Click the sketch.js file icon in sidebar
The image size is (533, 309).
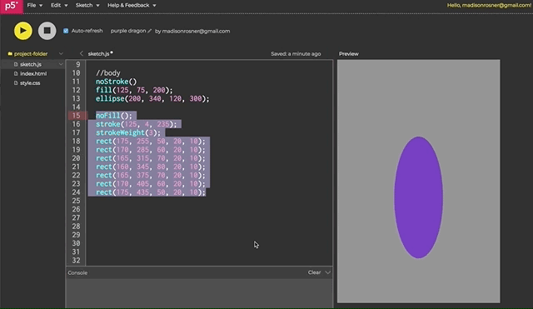[16, 64]
